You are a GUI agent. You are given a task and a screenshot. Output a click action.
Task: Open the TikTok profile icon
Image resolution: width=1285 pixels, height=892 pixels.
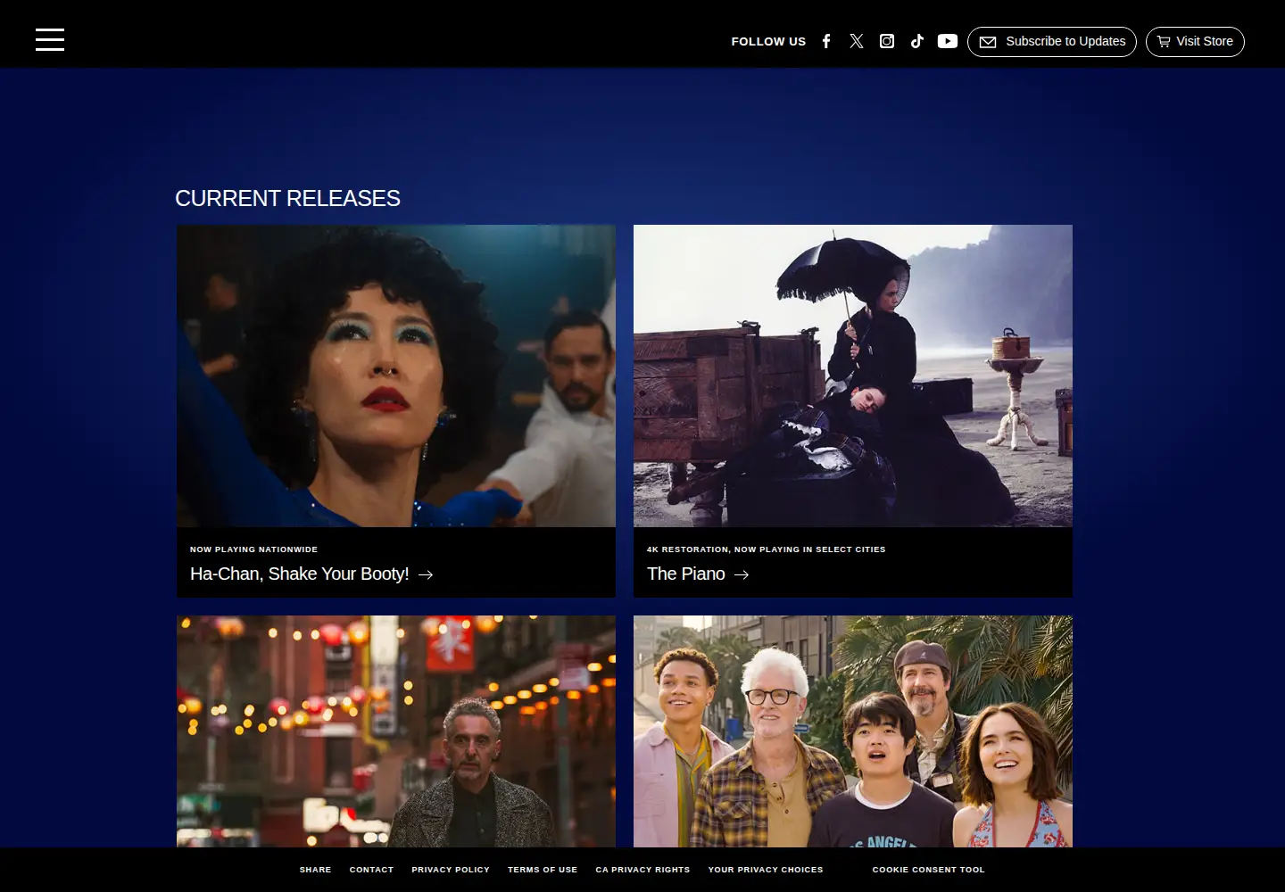[x=917, y=41]
